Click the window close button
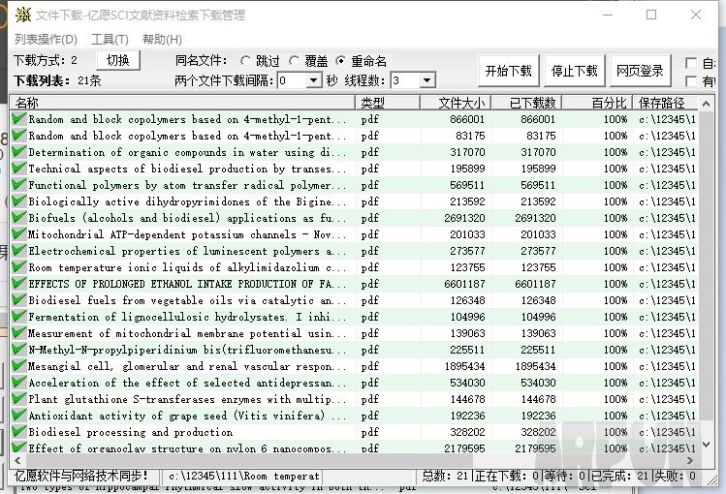Screen dimensions: 726x494 point(695,15)
